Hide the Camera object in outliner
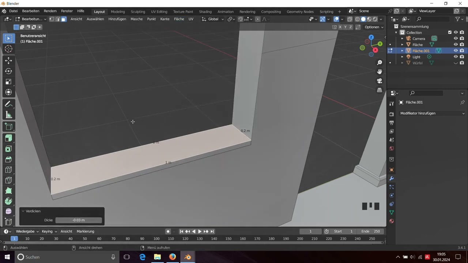The width and height of the screenshot is (468, 263). click(x=456, y=38)
